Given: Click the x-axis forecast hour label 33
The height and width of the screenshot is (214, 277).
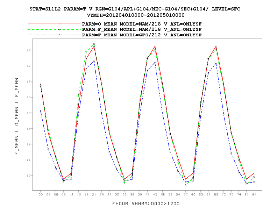Looking at the screenshot, I should [125, 194].
